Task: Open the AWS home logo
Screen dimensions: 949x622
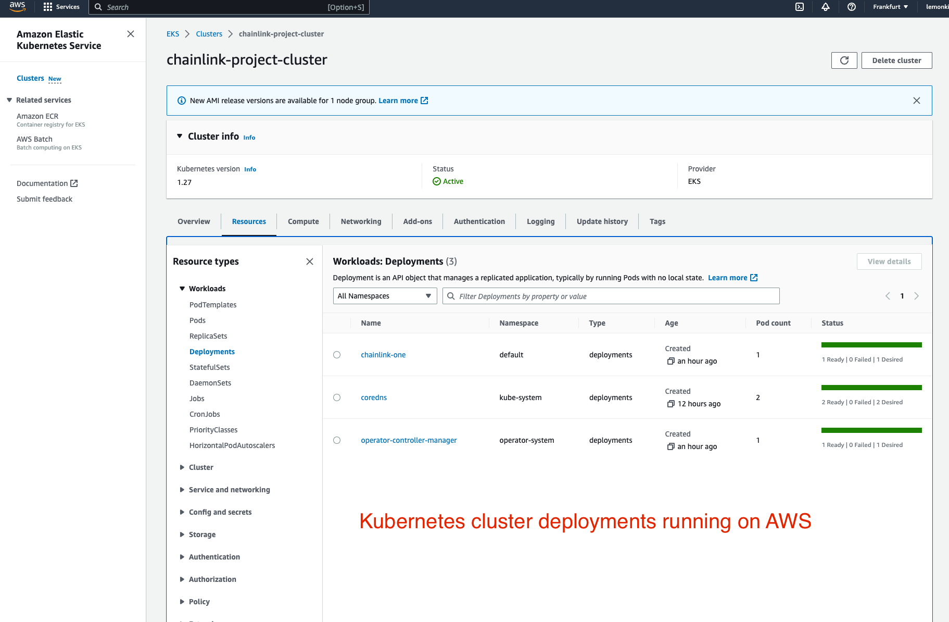Action: coord(17,7)
